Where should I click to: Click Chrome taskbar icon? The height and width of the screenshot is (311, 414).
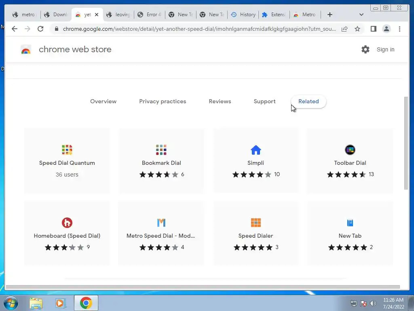tap(86, 303)
